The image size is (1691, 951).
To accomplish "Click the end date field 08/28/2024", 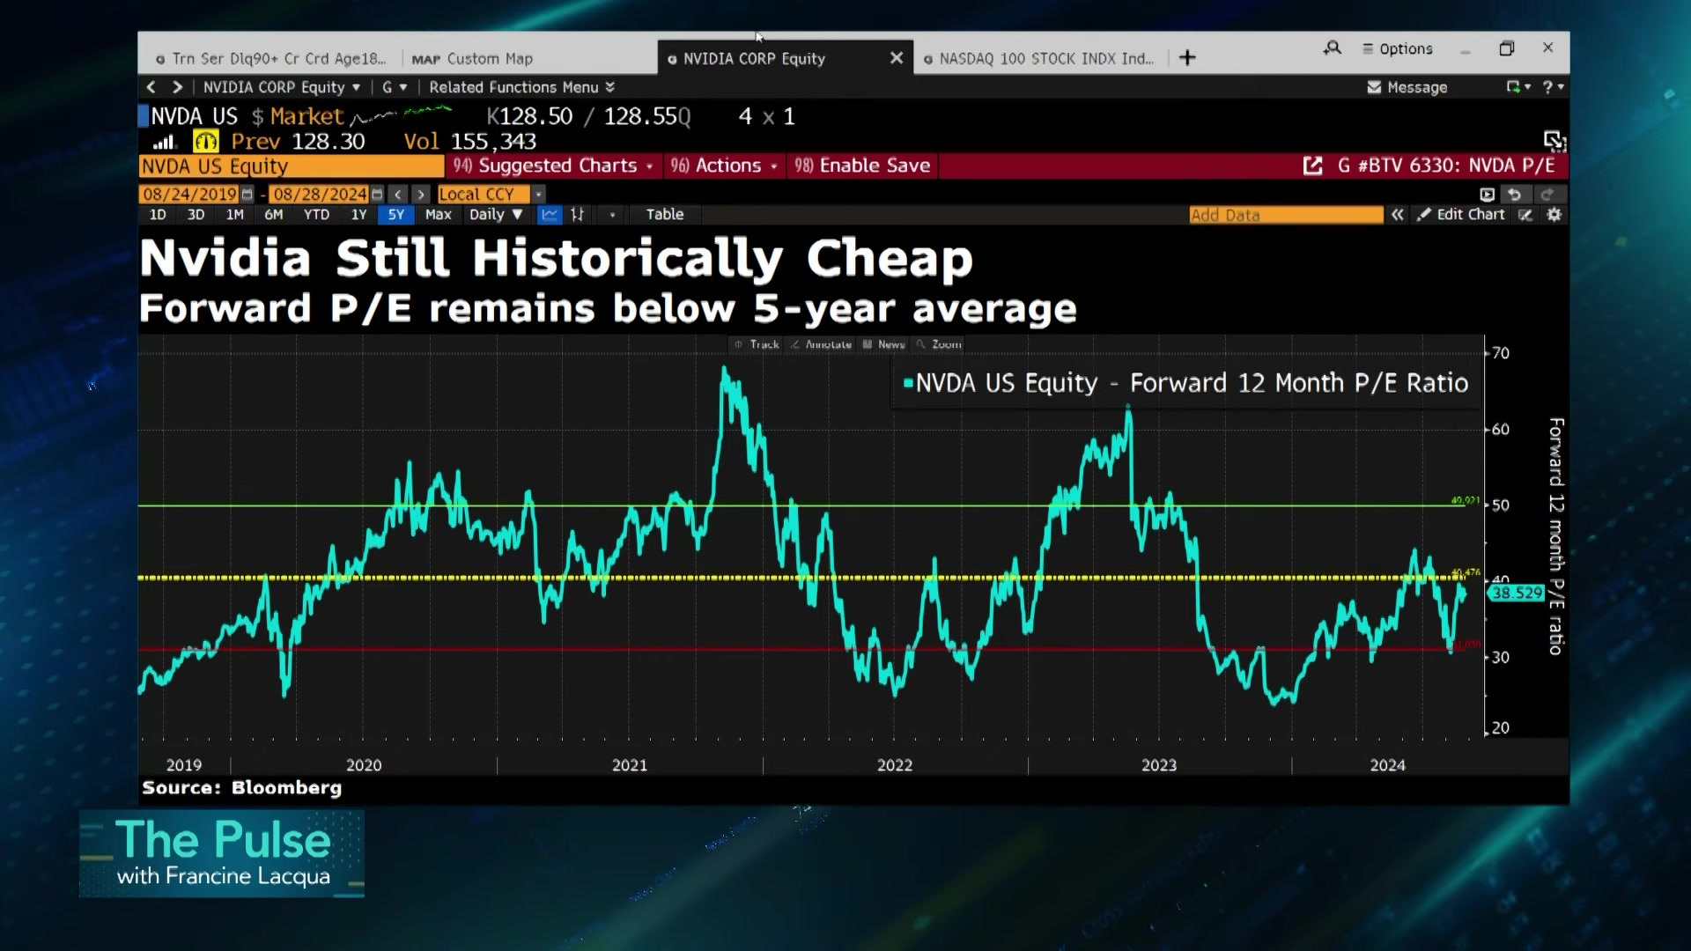I will coord(320,195).
